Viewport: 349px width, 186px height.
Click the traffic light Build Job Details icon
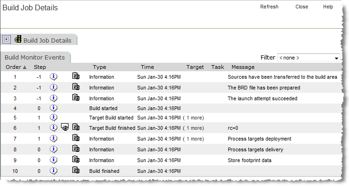click(x=18, y=39)
